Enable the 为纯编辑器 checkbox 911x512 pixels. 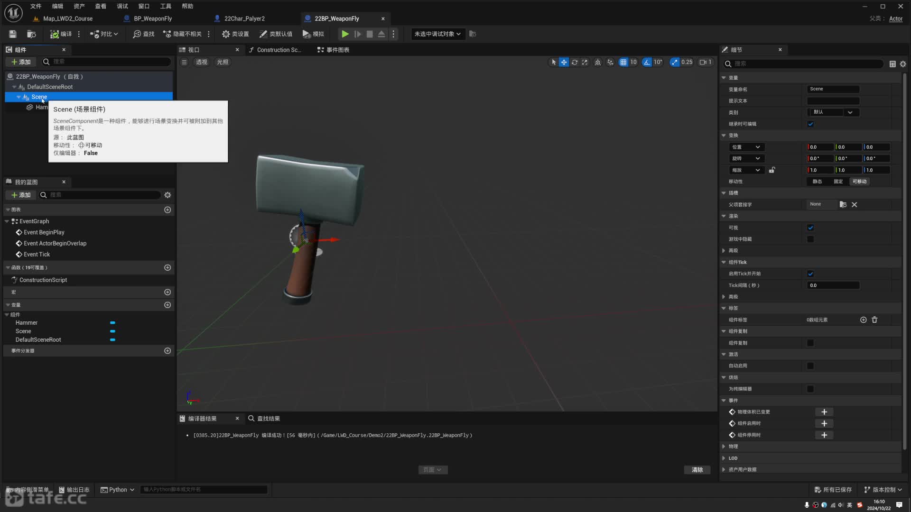tap(810, 389)
